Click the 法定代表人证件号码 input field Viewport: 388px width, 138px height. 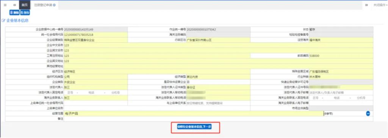click(x=341, y=87)
